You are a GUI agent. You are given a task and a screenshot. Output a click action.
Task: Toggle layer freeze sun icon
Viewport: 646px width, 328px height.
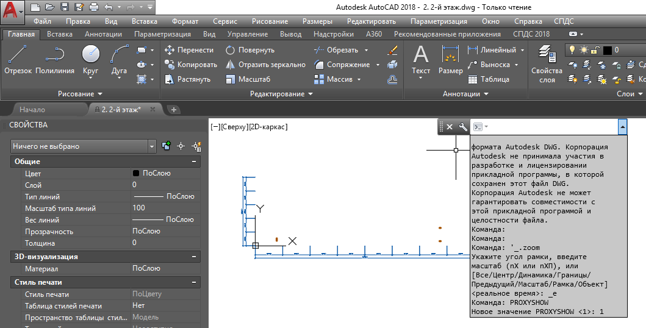(x=584, y=50)
